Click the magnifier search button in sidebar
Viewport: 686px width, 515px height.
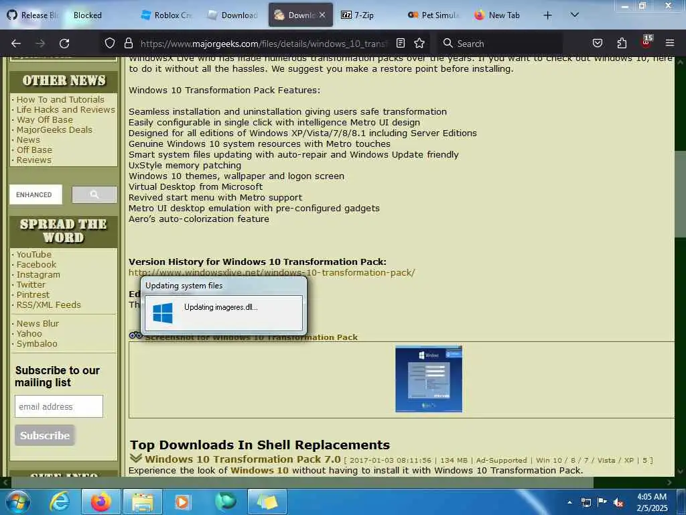tap(94, 194)
